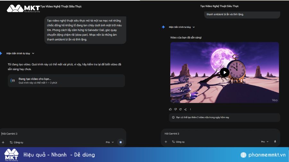Open Công cụ tools in left prompt box
This screenshot has width=289, height=162.
tap(16, 142)
